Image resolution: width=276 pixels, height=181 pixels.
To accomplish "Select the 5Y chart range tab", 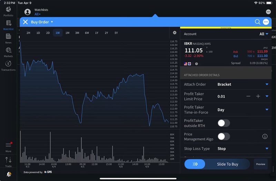I will coord(116,33).
